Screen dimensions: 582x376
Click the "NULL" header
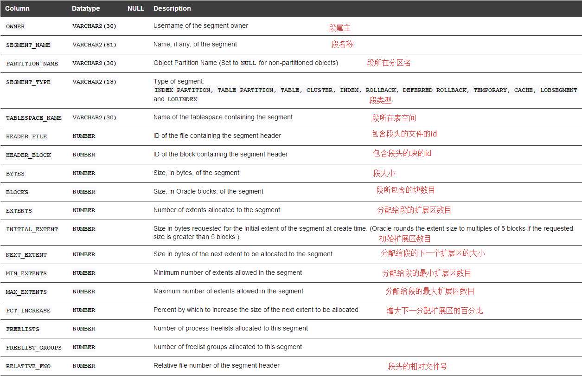point(136,8)
